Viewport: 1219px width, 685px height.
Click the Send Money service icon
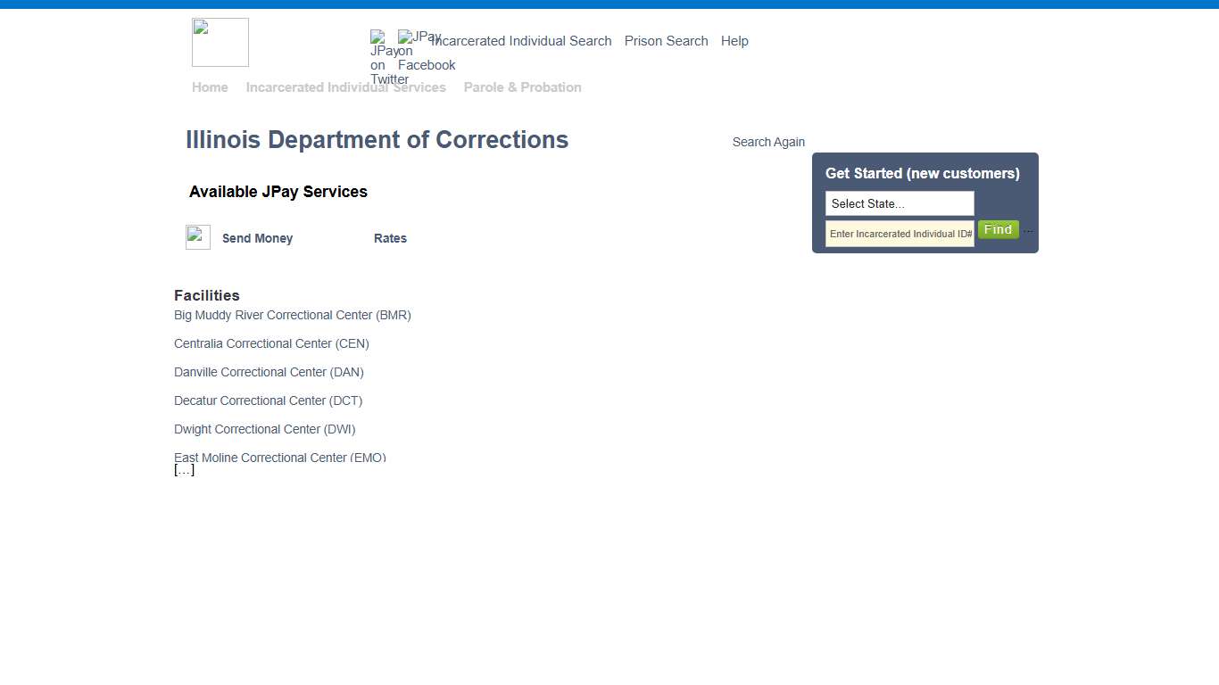click(x=197, y=235)
